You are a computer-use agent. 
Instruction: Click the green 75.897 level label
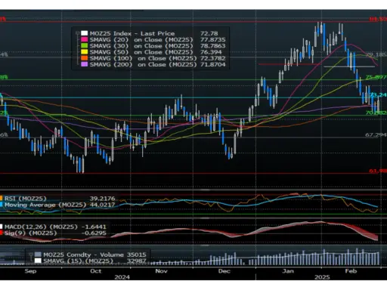coord(376,77)
